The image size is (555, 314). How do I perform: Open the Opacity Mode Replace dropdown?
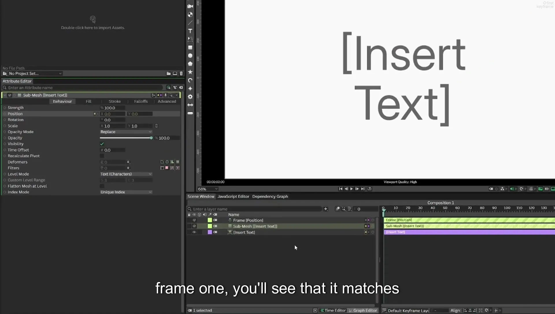pyautogui.click(x=126, y=132)
